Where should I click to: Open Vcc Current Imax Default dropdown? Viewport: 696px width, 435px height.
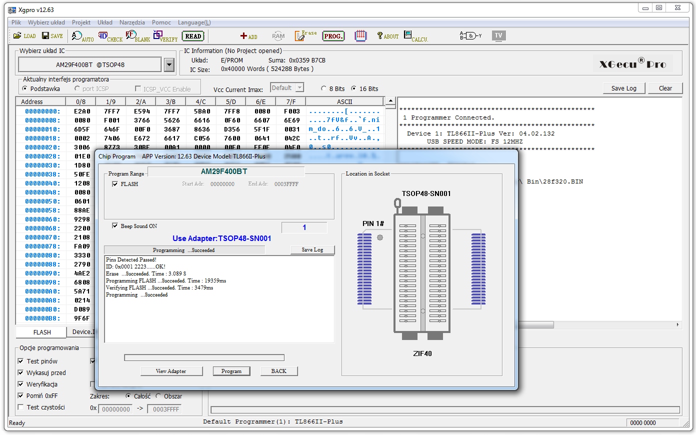287,87
